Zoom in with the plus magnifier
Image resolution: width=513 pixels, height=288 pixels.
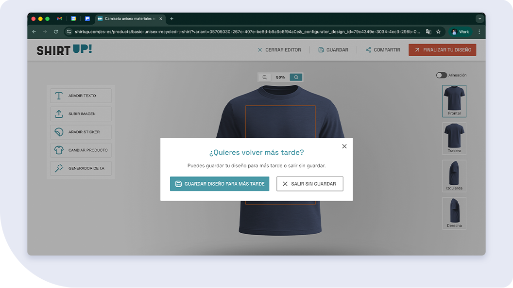[296, 78]
